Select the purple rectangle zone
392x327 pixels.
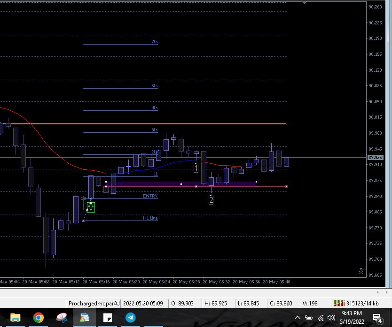181,184
